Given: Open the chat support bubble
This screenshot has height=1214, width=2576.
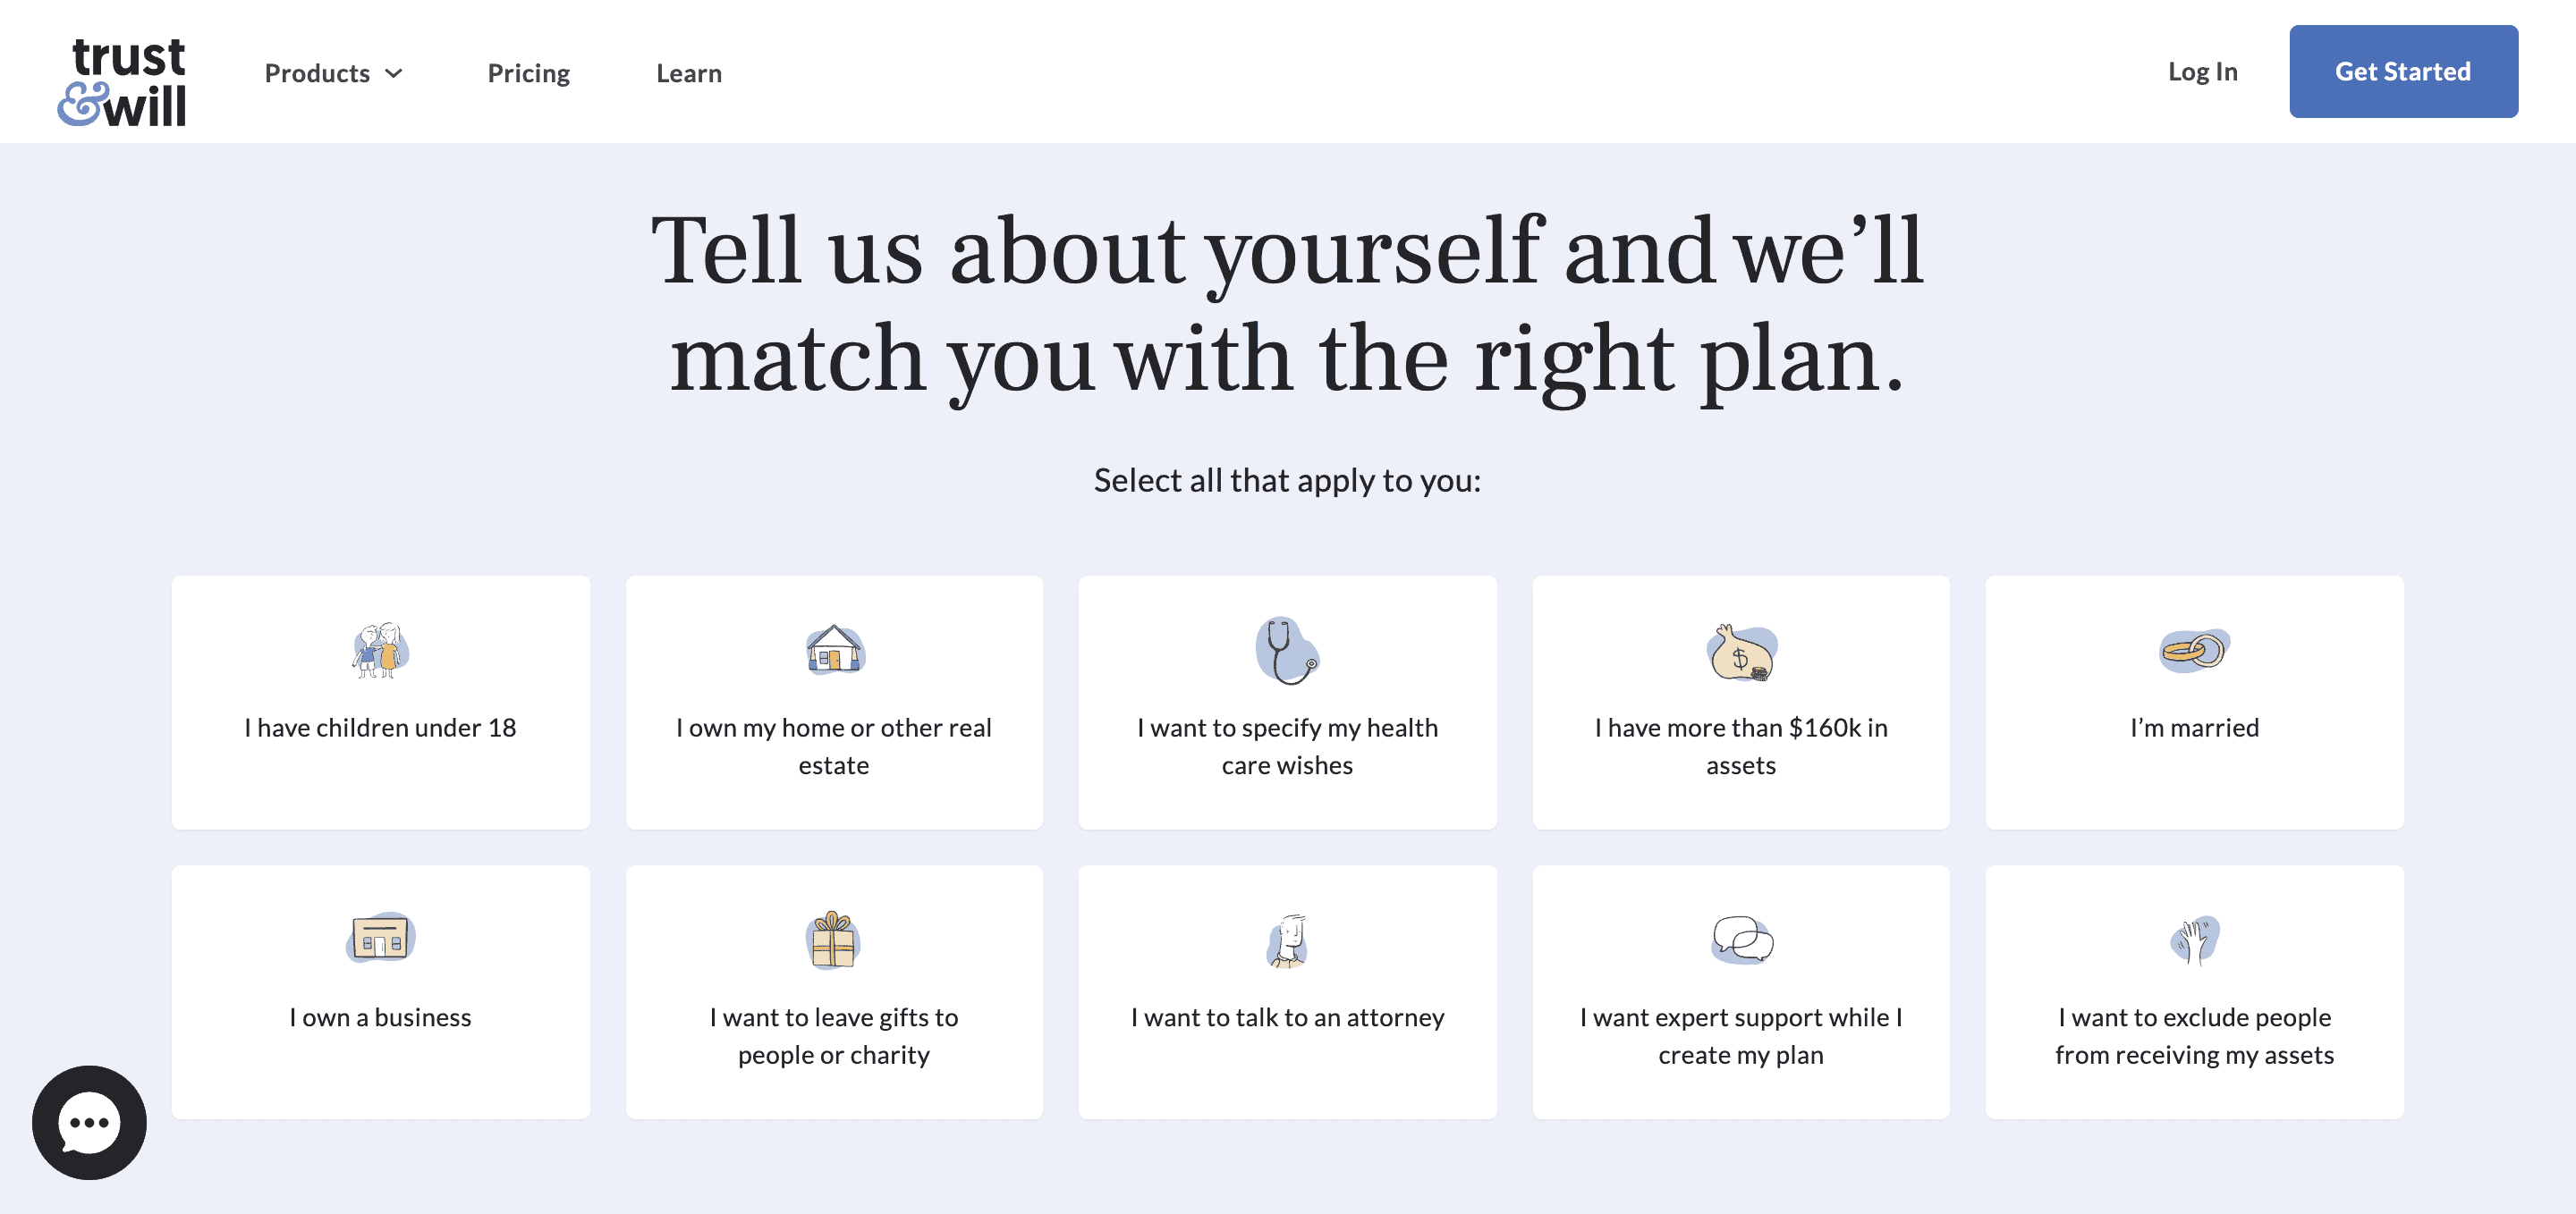Looking at the screenshot, I should 89,1122.
